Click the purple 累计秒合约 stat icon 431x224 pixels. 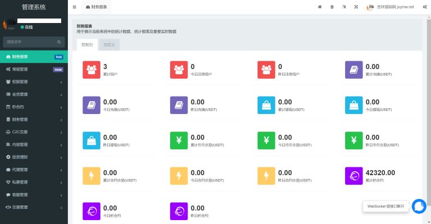coord(354,176)
